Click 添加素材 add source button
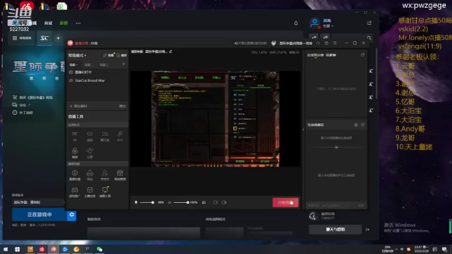This screenshot has height=254, width=452. click(x=78, y=106)
